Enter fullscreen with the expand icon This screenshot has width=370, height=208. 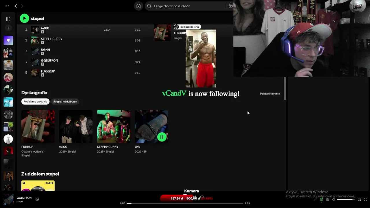[366, 199]
